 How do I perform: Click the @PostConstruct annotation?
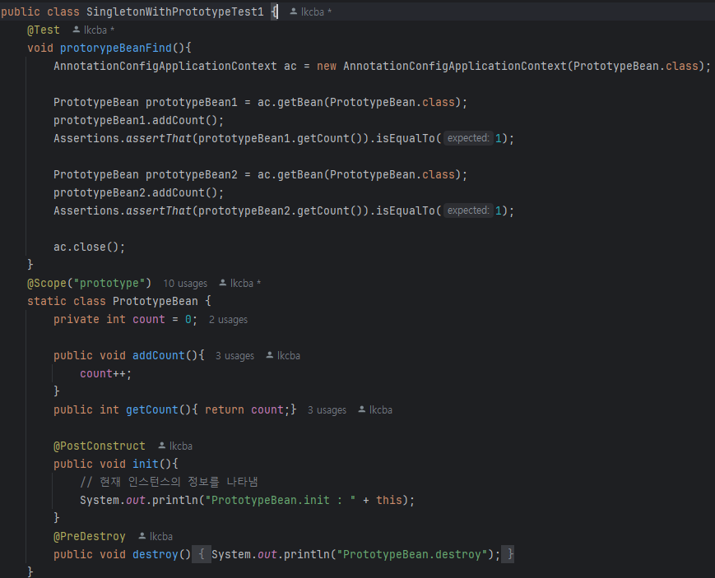coord(100,446)
